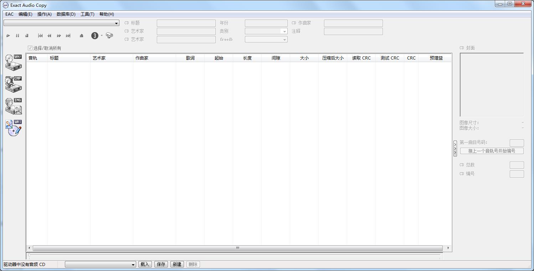Click the mailbox icon in the toolbar
The height and width of the screenshot is (271, 534).
(109, 36)
